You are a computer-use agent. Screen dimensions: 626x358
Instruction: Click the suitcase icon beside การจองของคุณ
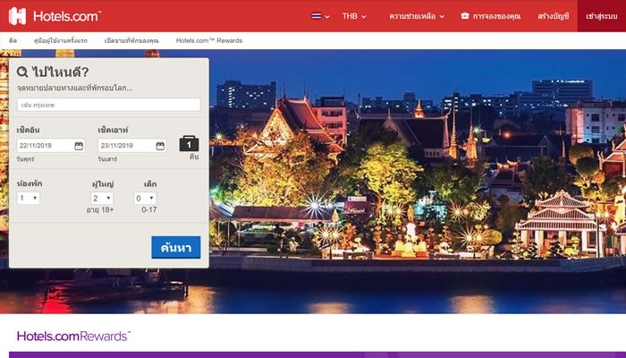(x=464, y=16)
